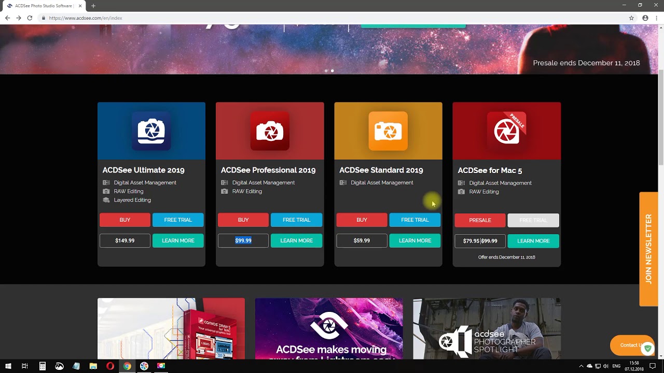Click the ACDSee Professional 2019 camera icon
Viewport: 664px width, 373px height.
coord(270,131)
